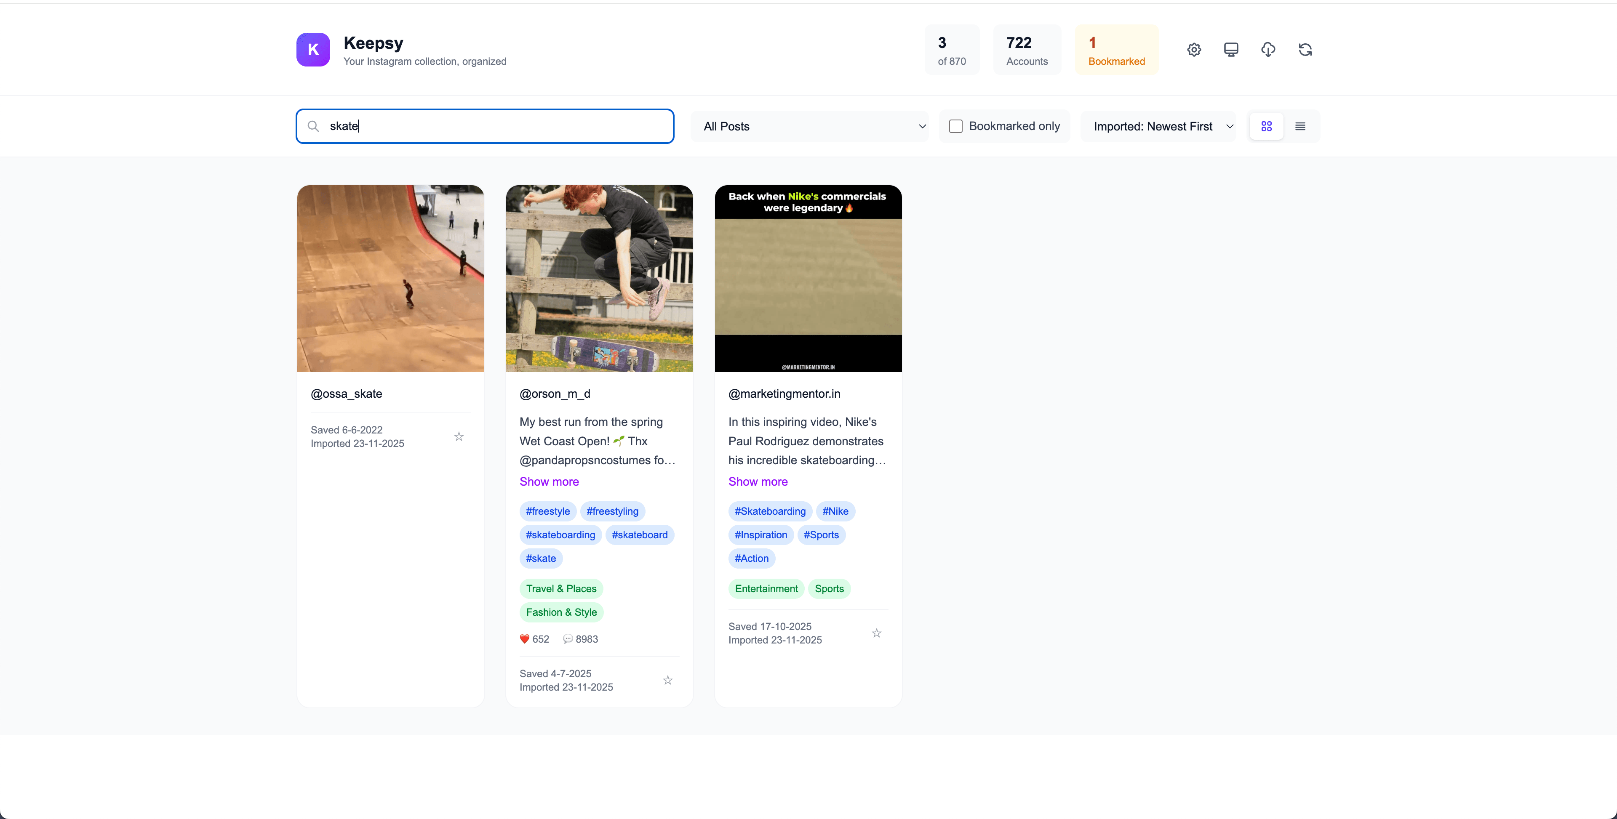
Task: Click the #skateboard hashtag
Action: click(640, 534)
